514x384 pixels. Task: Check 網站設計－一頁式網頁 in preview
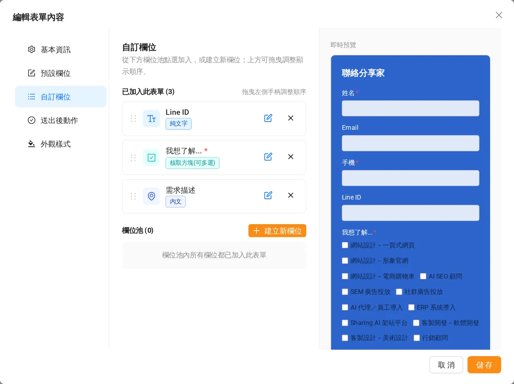(345, 245)
